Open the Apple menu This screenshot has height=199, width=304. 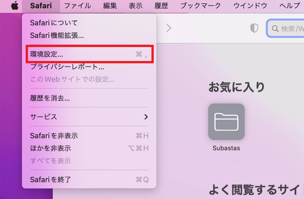(x=15, y=6)
